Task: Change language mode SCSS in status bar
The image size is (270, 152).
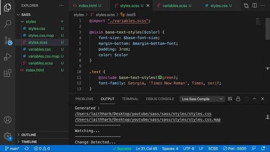Action: click(x=213, y=148)
